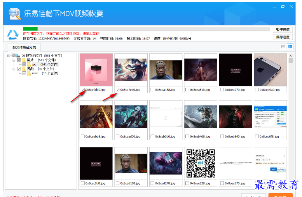The height and width of the screenshot is (197, 302).
Task: Open thumbnail of 0x8ceb4d8.jpg
Action: click(x=201, y=116)
